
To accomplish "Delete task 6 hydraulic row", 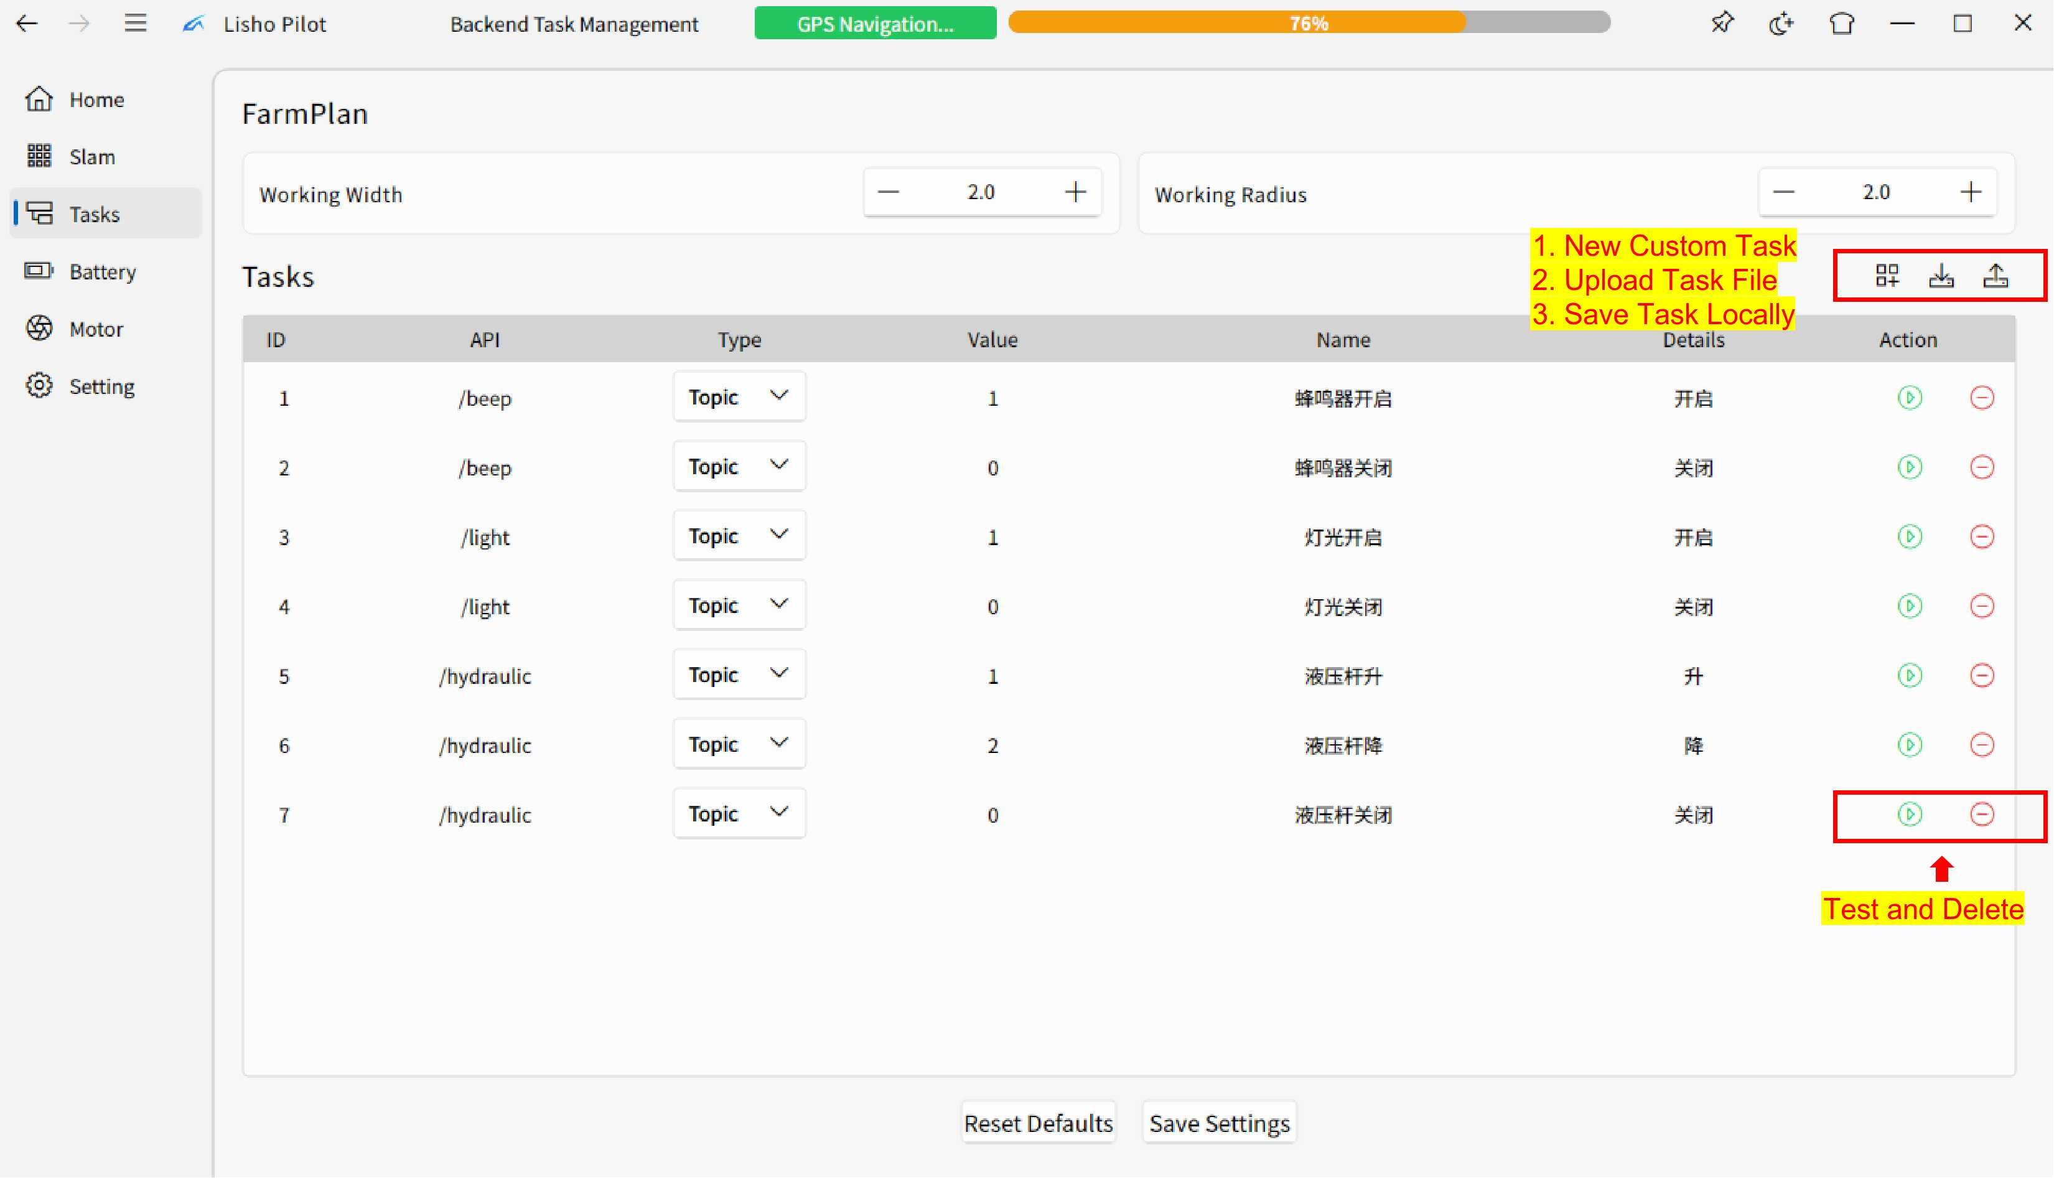I will (x=1982, y=745).
